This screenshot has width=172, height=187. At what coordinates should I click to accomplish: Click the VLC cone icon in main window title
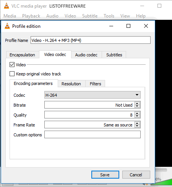pos(6,6)
